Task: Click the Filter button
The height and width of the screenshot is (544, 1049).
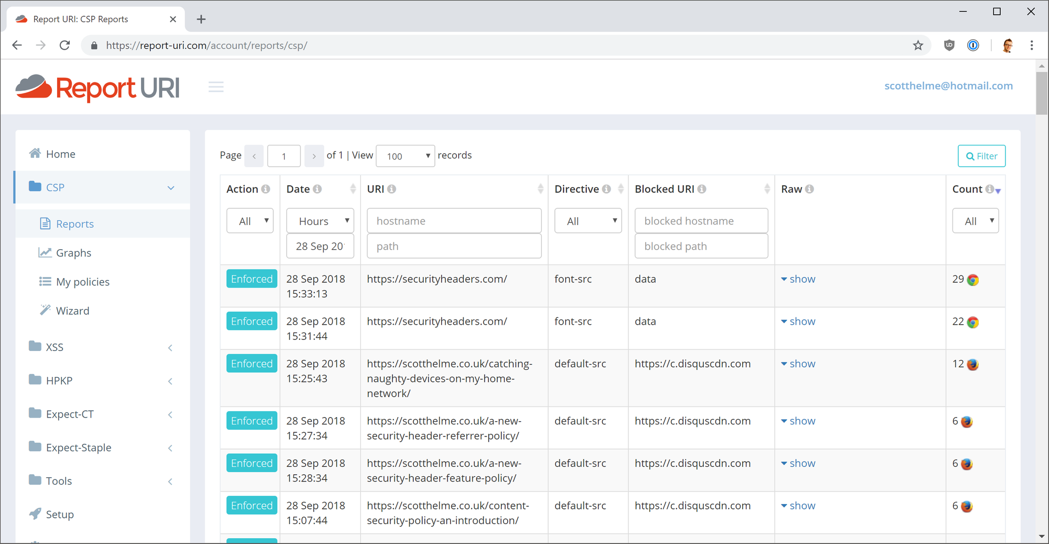Action: pyautogui.click(x=981, y=156)
